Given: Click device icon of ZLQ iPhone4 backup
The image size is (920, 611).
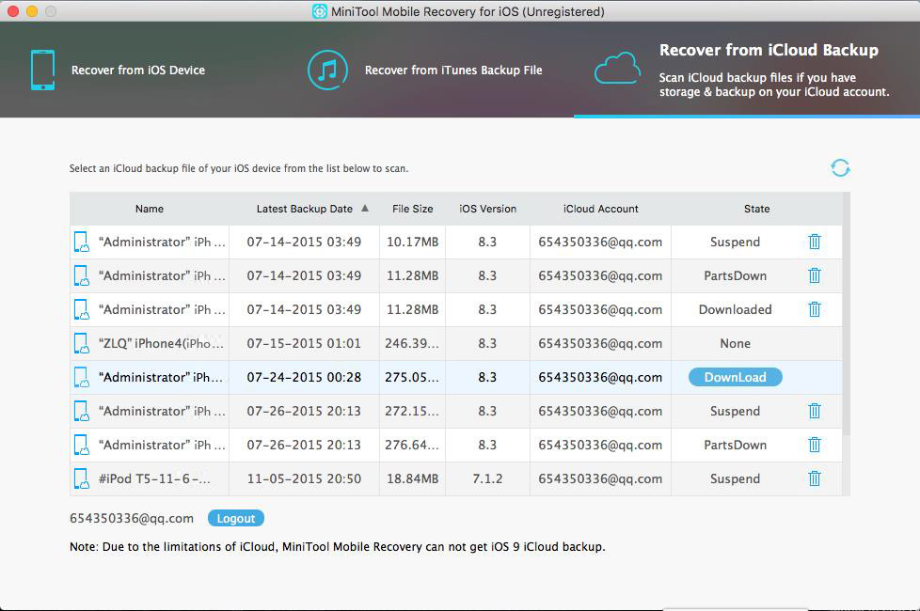Looking at the screenshot, I should 82,344.
